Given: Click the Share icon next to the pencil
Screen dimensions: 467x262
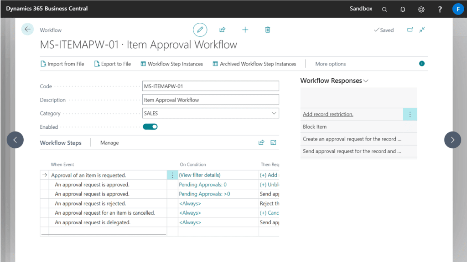Looking at the screenshot, I should 222,30.
